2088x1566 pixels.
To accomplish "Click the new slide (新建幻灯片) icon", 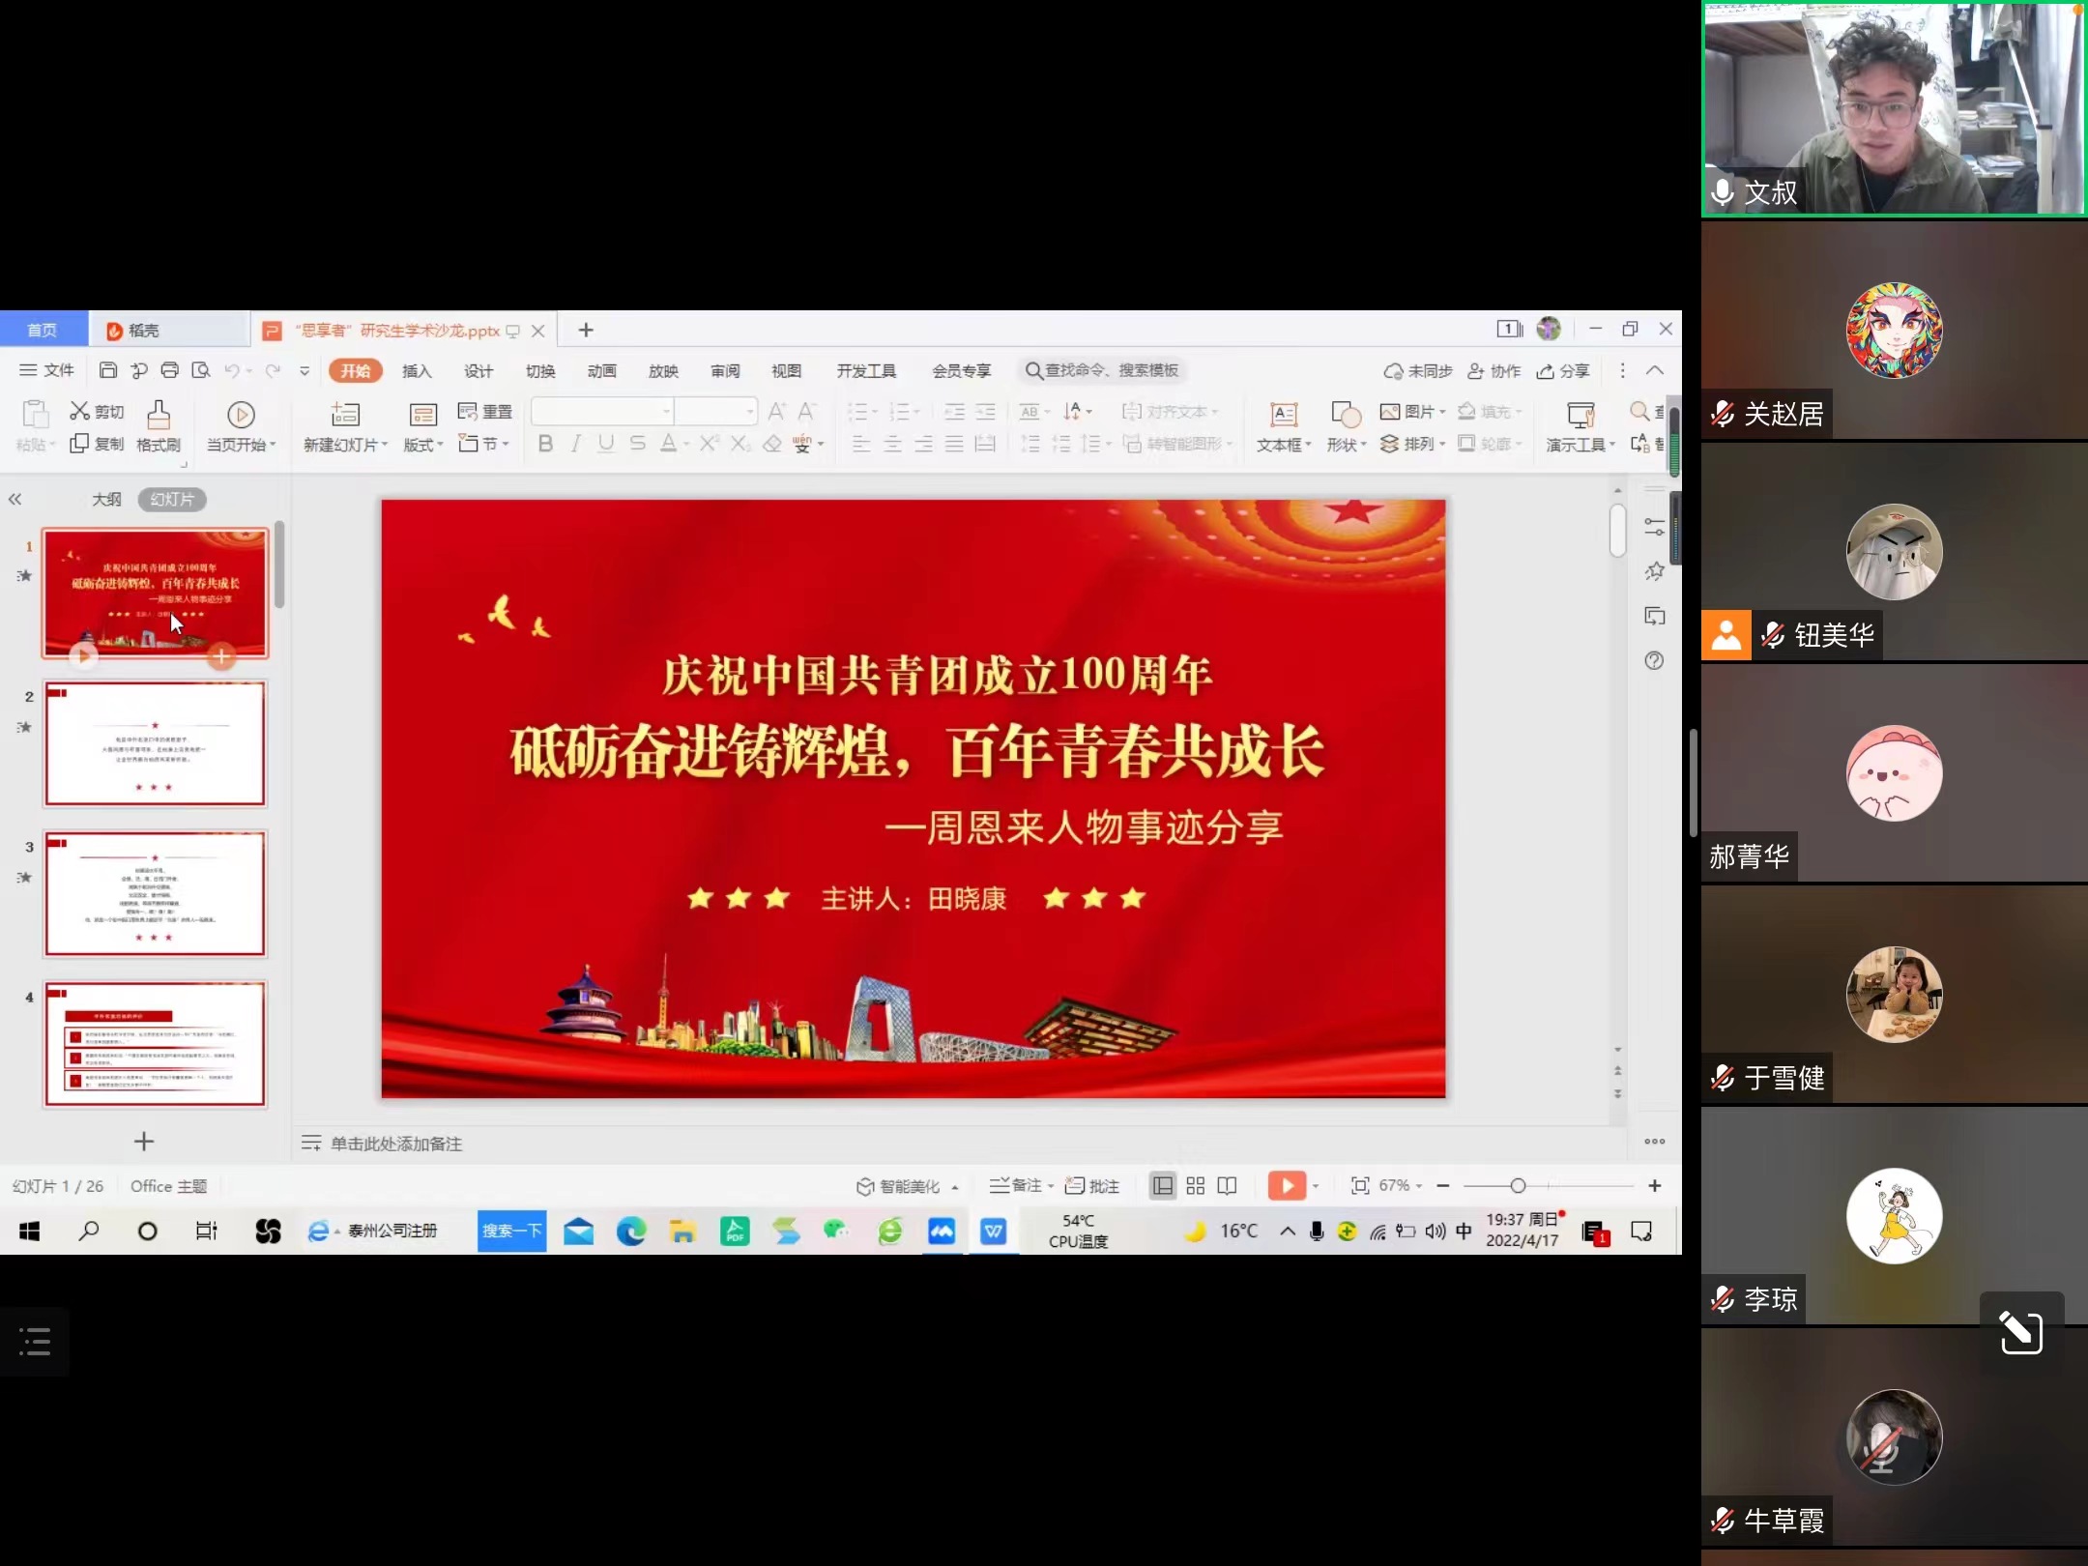I will pyautogui.click(x=345, y=416).
